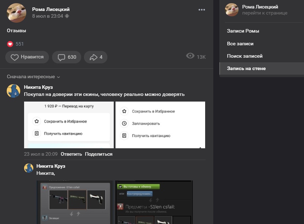Click the small avatar on the reply comment

(29, 168)
